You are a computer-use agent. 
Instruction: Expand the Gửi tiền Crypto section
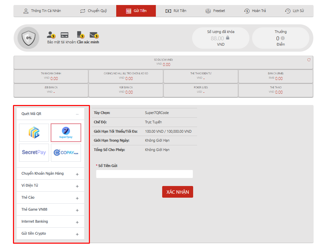[50, 234]
